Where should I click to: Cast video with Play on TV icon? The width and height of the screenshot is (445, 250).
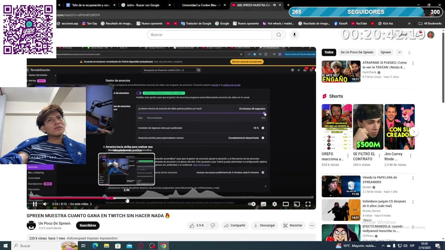pyautogui.click(x=297, y=204)
